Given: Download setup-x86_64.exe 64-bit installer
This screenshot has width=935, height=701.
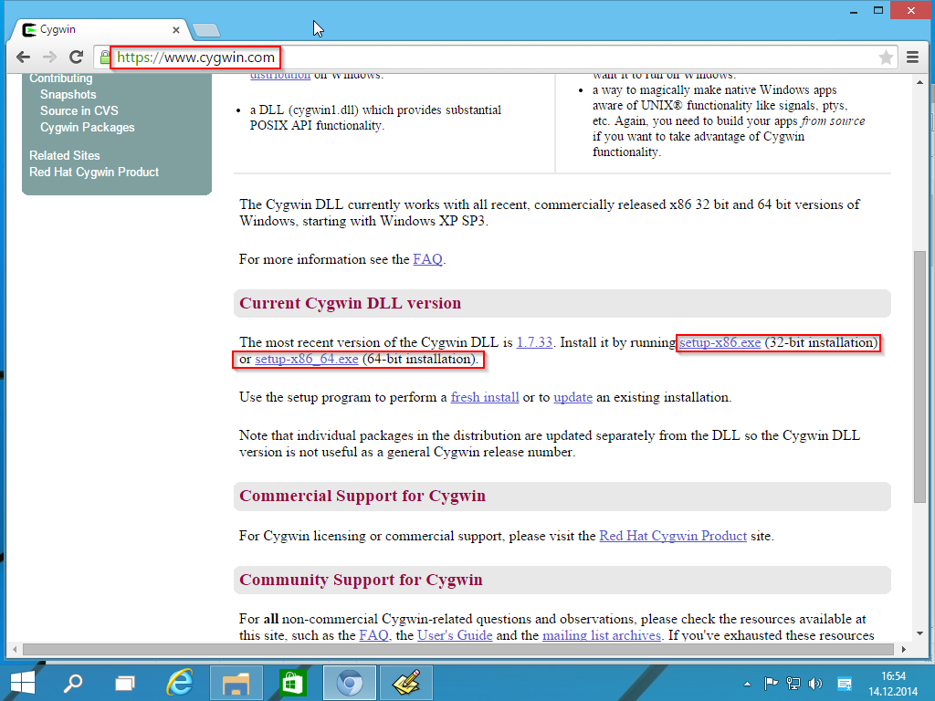Looking at the screenshot, I should (x=307, y=359).
